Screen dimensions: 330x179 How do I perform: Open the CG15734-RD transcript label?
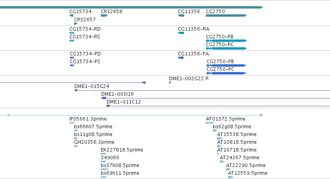[x=85, y=29]
